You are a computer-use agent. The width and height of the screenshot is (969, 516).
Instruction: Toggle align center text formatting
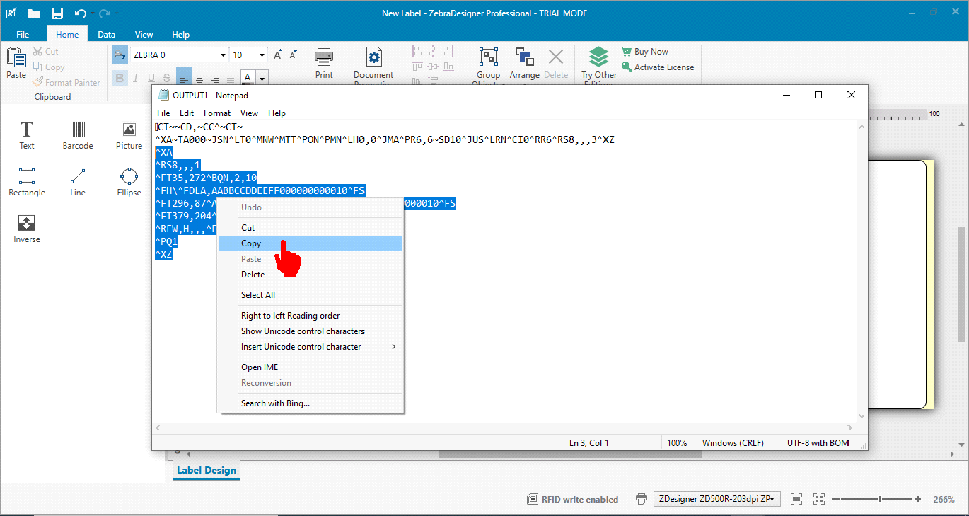199,79
